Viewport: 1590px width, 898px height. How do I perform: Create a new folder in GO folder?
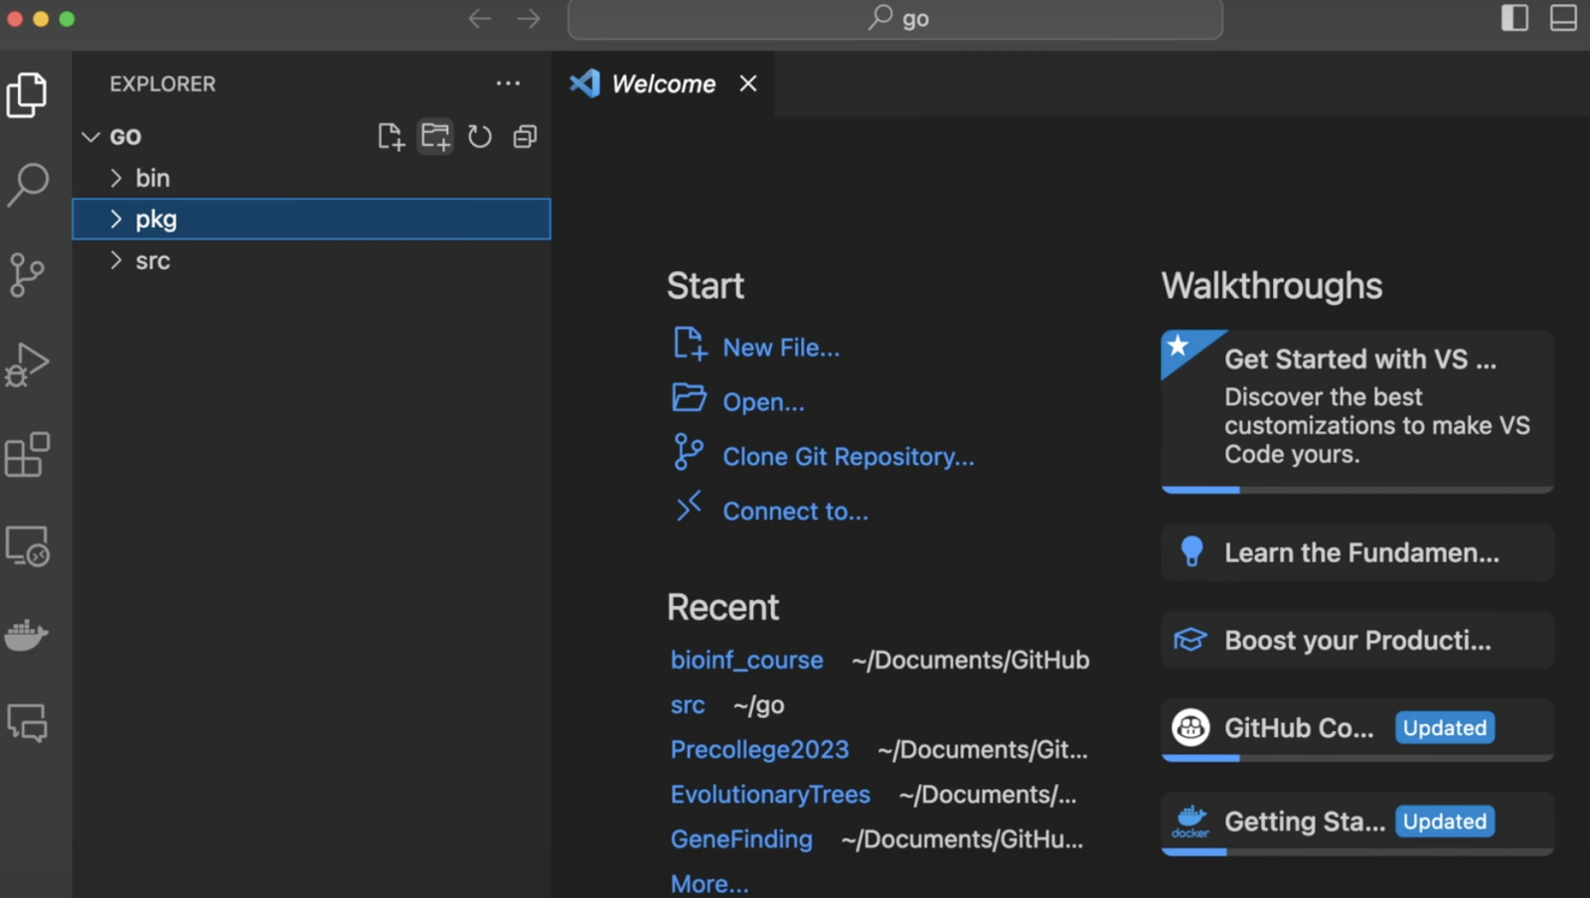coord(435,136)
